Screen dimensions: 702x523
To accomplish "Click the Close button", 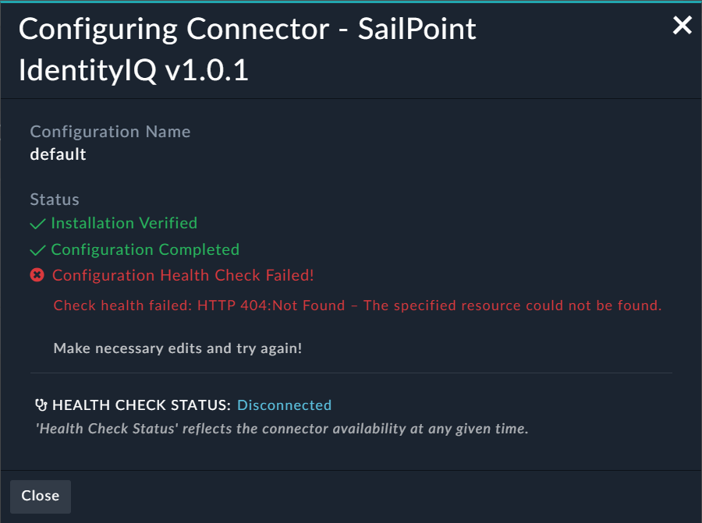I will (x=40, y=496).
